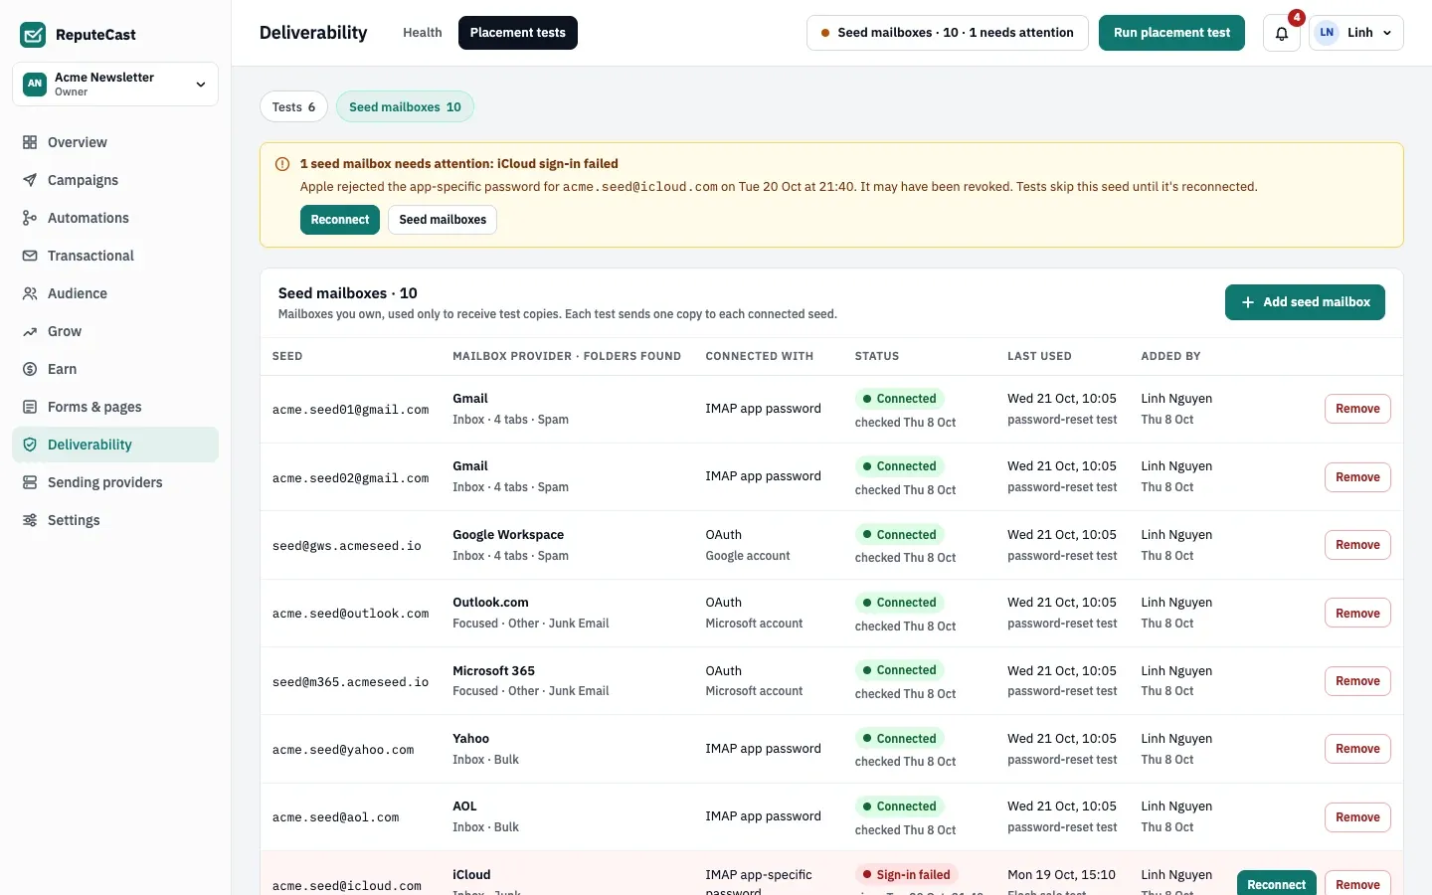Image resolution: width=1432 pixels, height=895 pixels.
Task: Remove the acme.seed01@gmail.com seed
Action: click(1357, 409)
